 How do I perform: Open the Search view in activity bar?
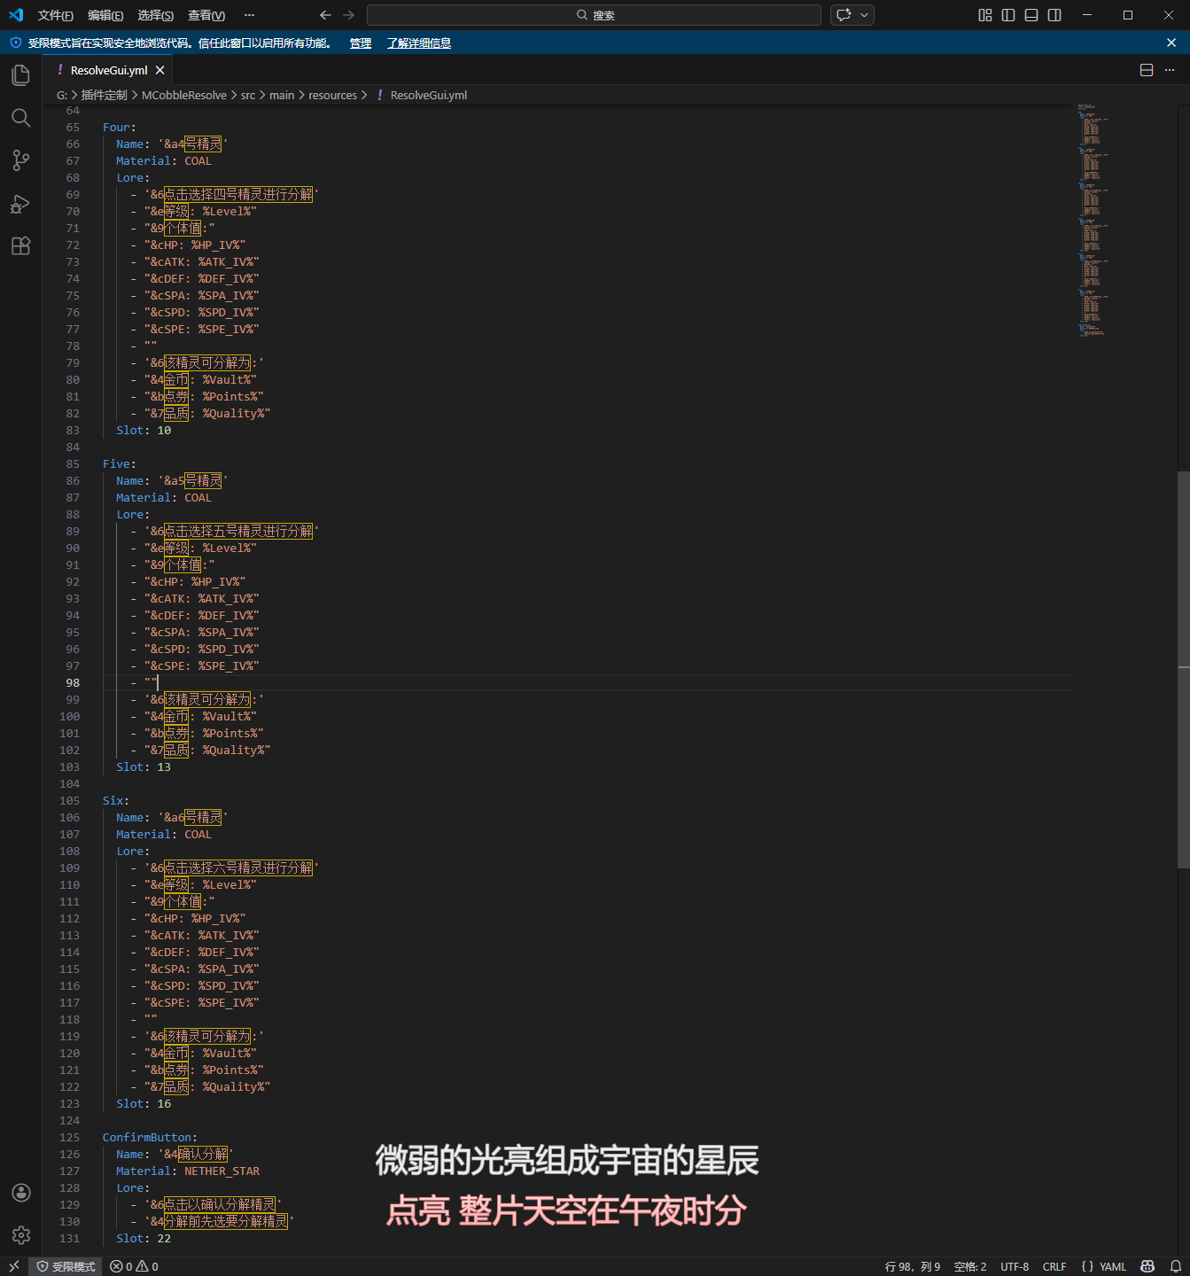20,118
